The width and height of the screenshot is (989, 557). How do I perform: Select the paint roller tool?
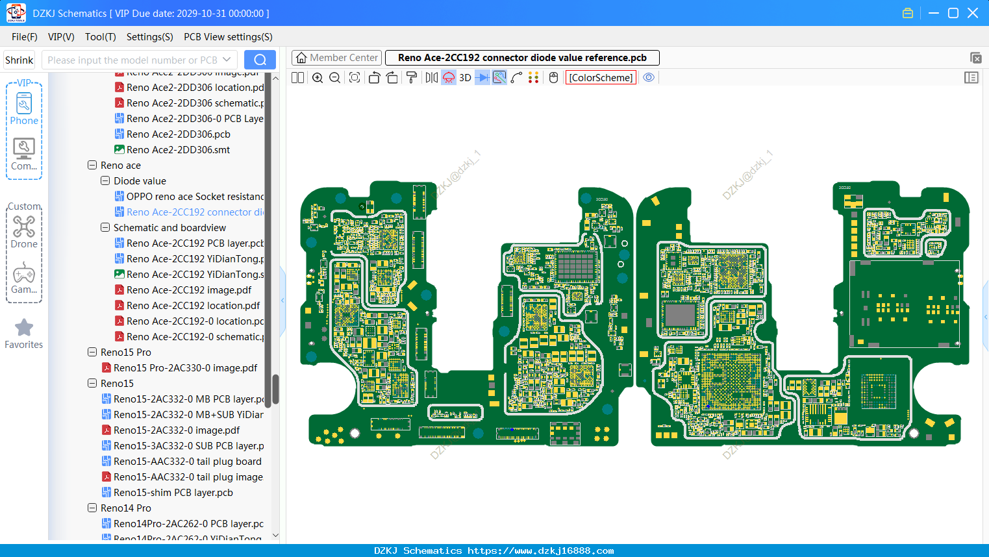click(x=412, y=78)
